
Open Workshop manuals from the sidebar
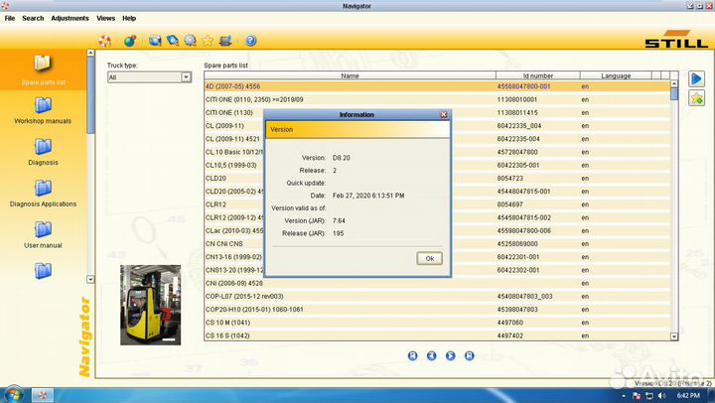pyautogui.click(x=43, y=107)
